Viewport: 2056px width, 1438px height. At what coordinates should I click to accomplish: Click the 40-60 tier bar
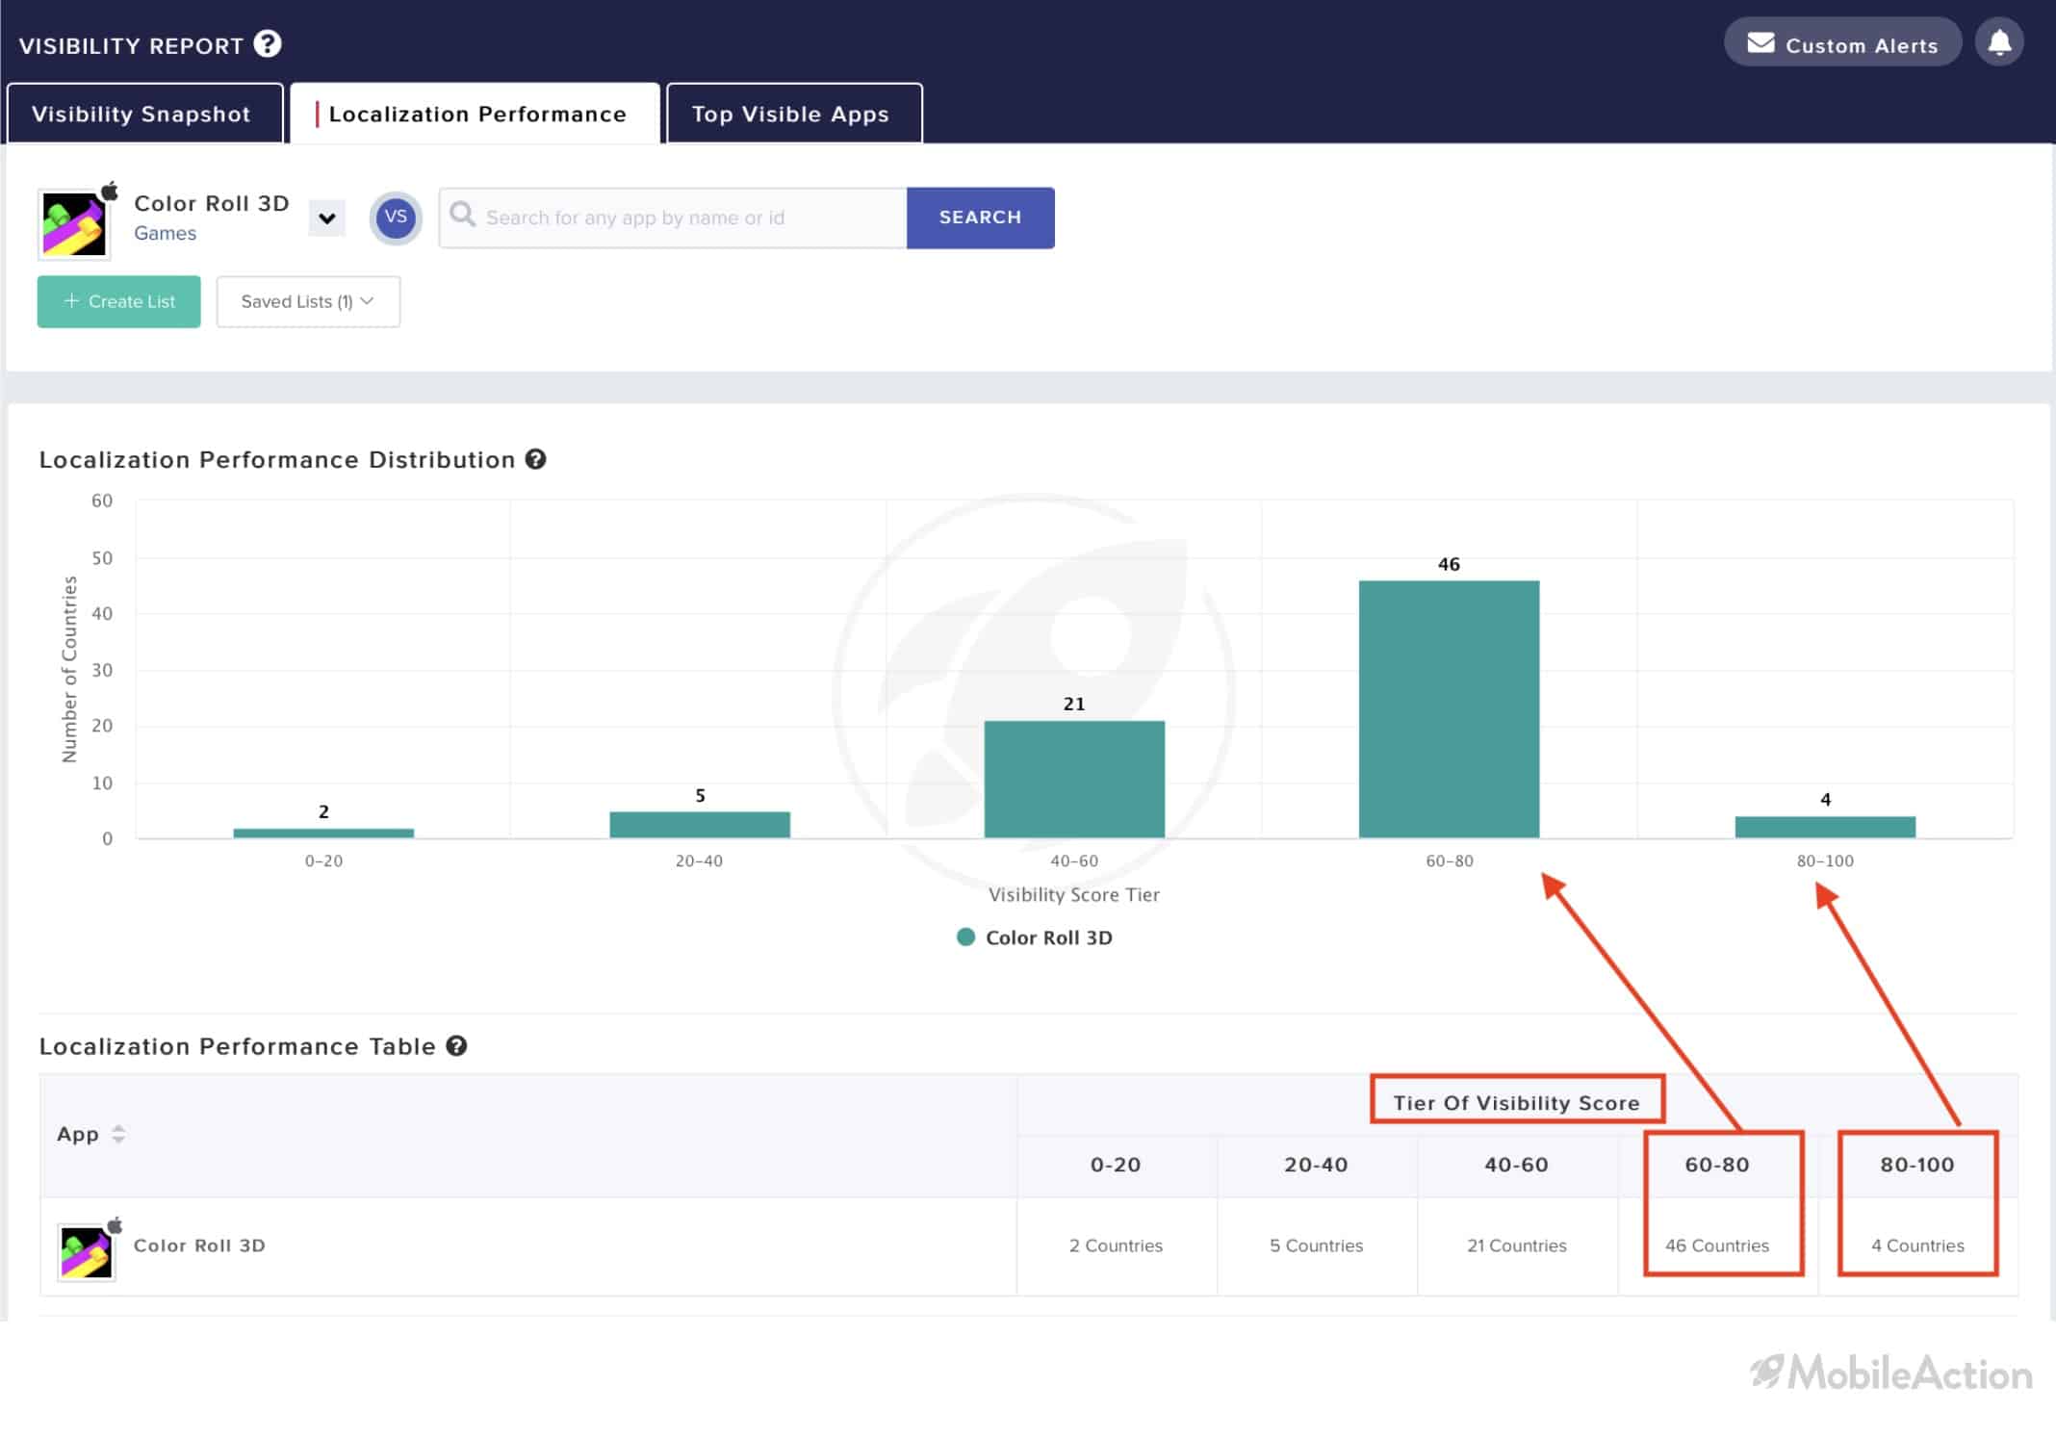pyautogui.click(x=1074, y=780)
